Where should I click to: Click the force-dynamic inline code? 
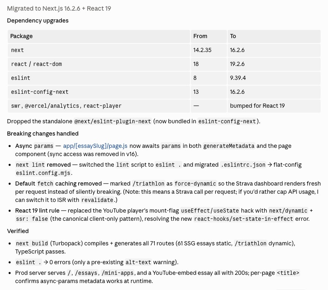click(x=195, y=184)
